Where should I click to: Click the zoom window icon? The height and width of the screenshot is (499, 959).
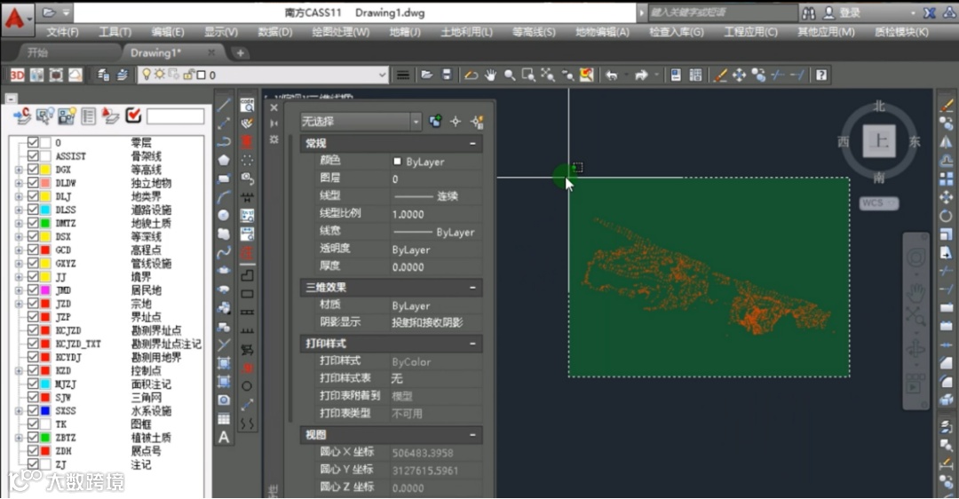pyautogui.click(x=528, y=75)
